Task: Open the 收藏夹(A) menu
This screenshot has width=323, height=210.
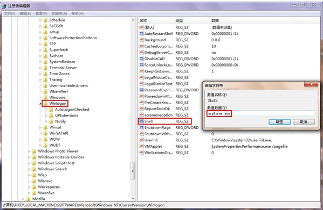Action: (x=59, y=13)
